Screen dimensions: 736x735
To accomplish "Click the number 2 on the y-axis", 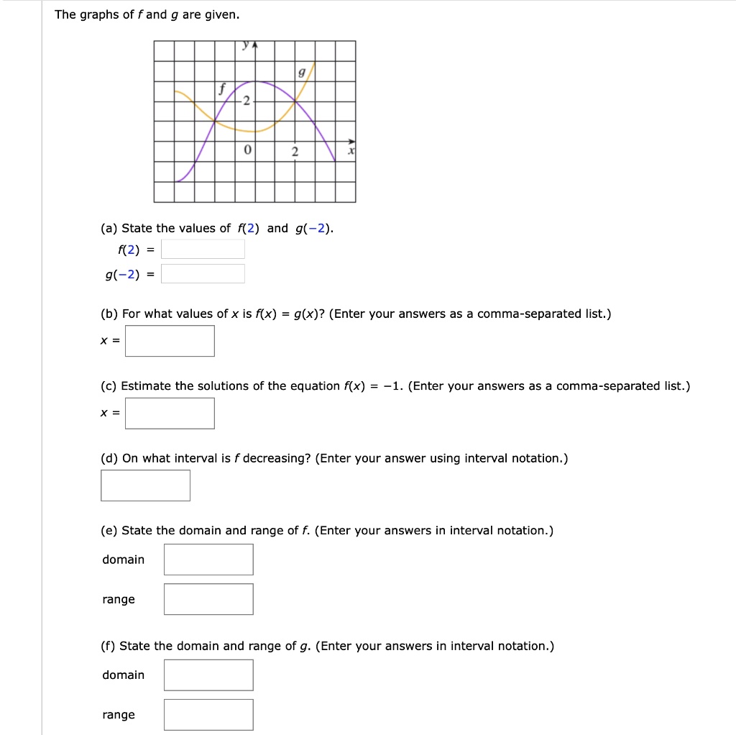I will pyautogui.click(x=245, y=101).
